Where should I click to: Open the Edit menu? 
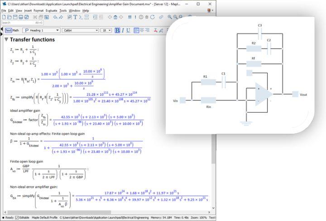tap(11, 10)
